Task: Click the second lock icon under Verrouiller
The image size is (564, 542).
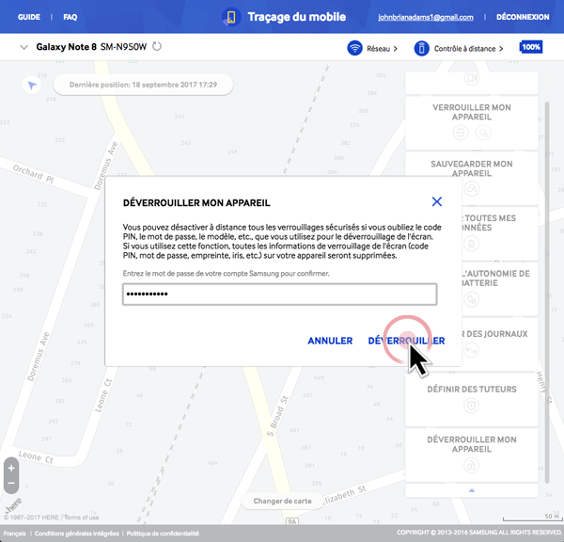Action: [483, 133]
